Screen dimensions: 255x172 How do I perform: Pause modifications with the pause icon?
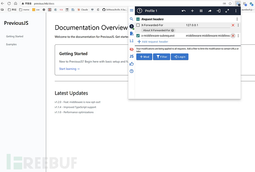point(201,11)
